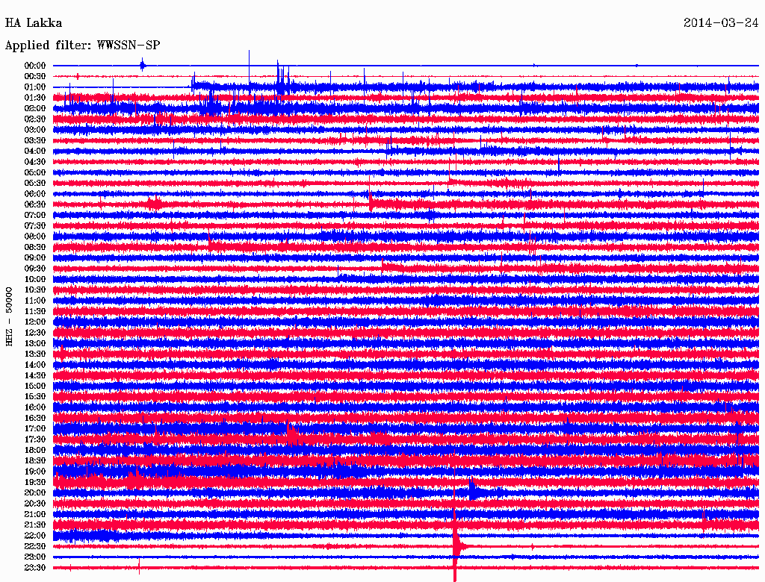765x582 pixels.
Task: Click the 10:00 time label
Action: [x=35, y=279]
